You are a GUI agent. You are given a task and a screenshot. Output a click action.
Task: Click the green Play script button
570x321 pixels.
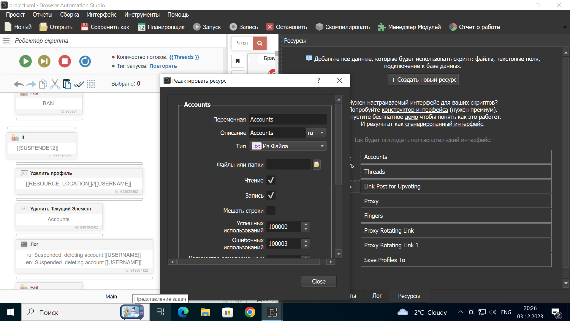(26, 62)
